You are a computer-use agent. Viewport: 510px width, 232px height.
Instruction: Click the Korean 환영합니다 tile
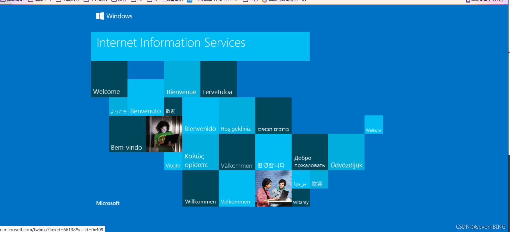pos(273,152)
